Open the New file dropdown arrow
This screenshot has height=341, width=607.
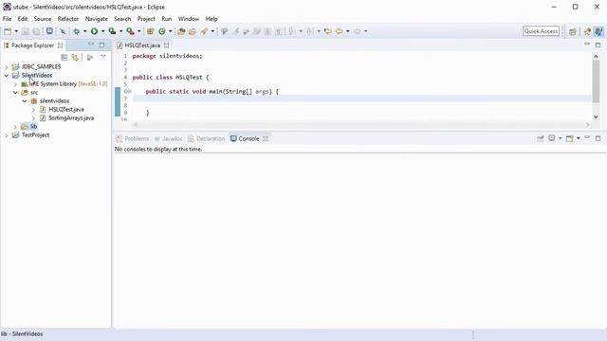pyautogui.click(x=16, y=31)
